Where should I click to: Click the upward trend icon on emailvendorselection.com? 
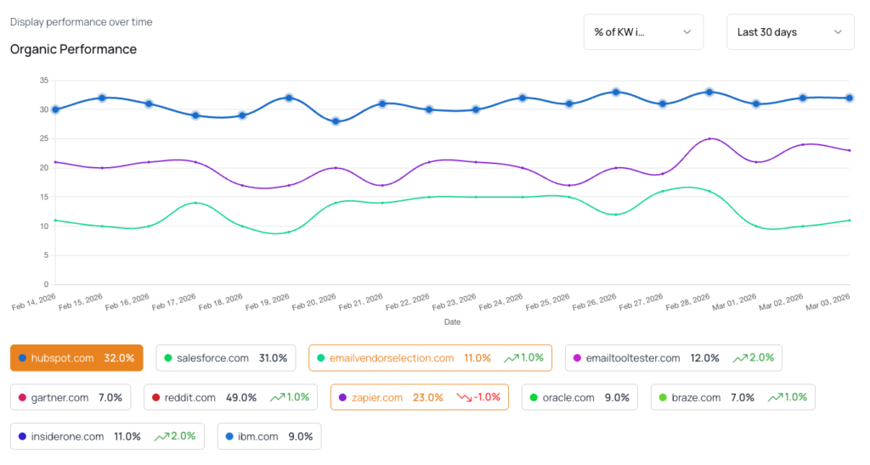point(511,358)
